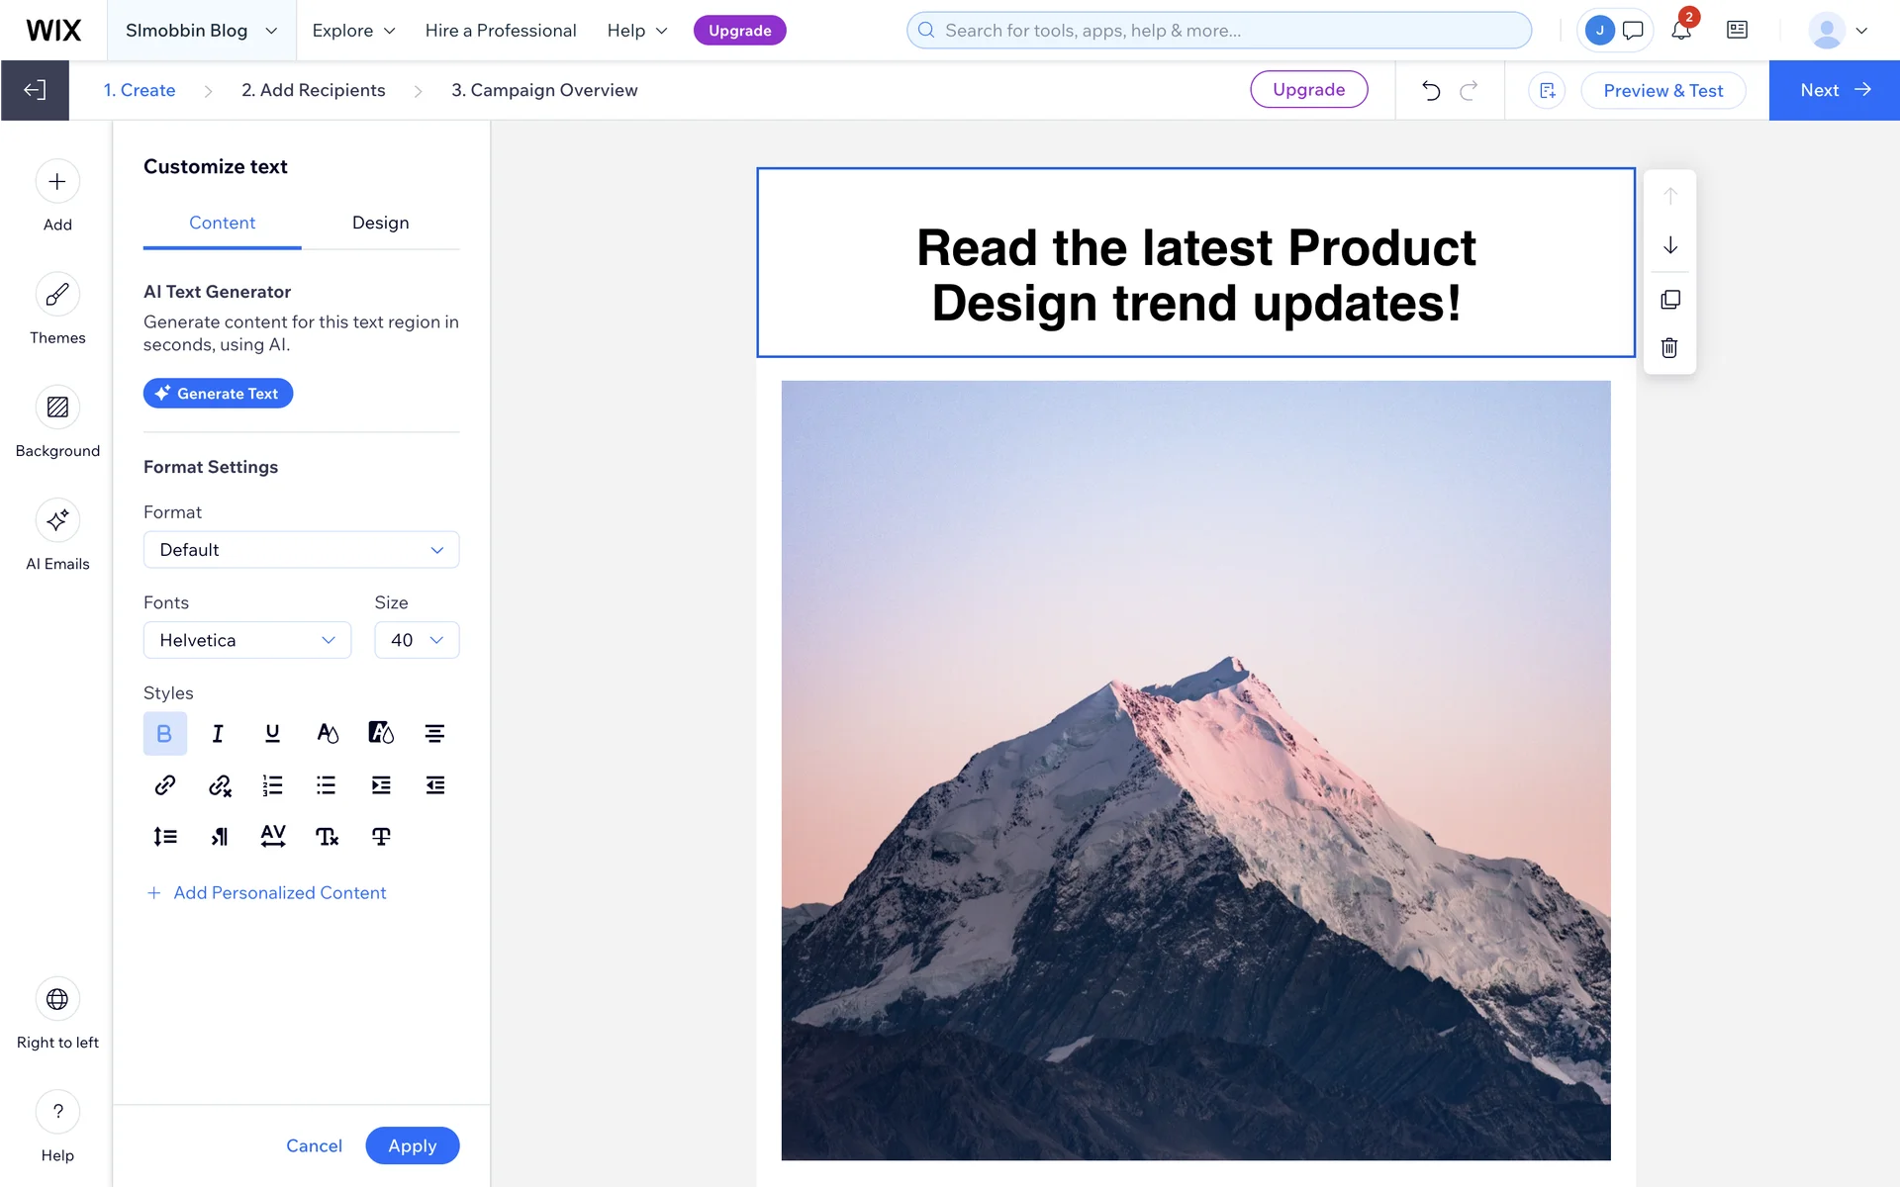Open the notifications bell
Screen dimensions: 1900x1187
1681,31
